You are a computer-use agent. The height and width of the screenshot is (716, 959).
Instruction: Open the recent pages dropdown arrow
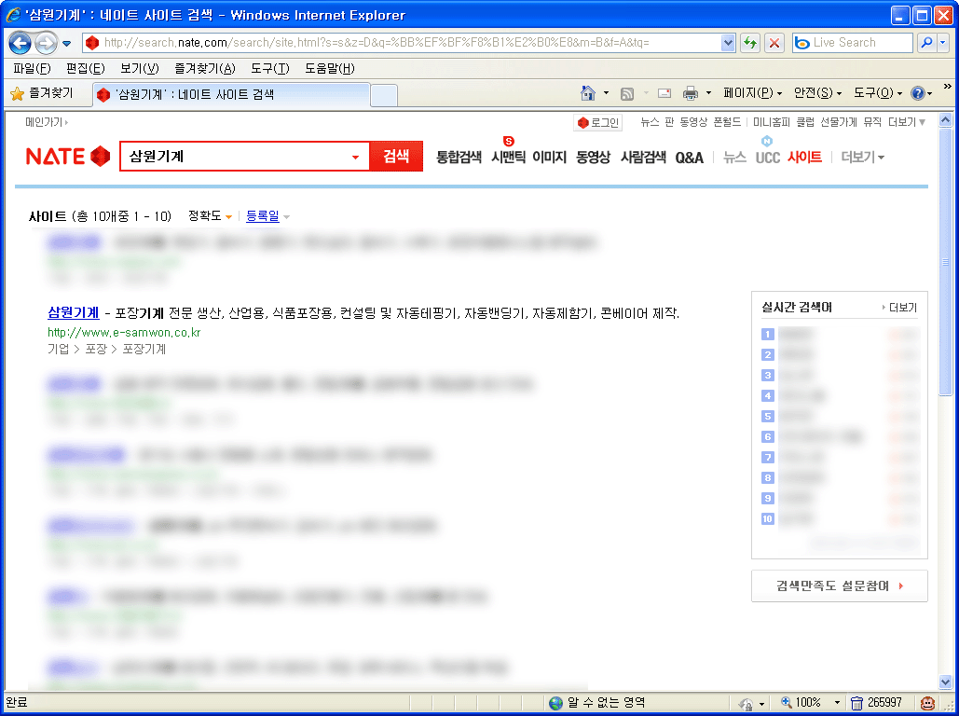[x=67, y=44]
